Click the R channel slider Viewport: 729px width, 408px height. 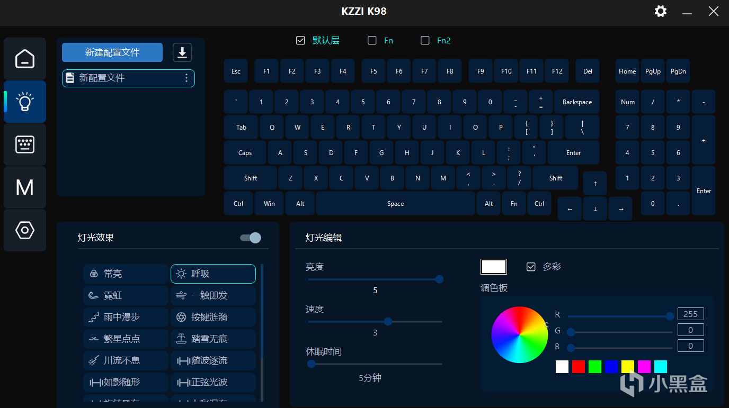620,316
